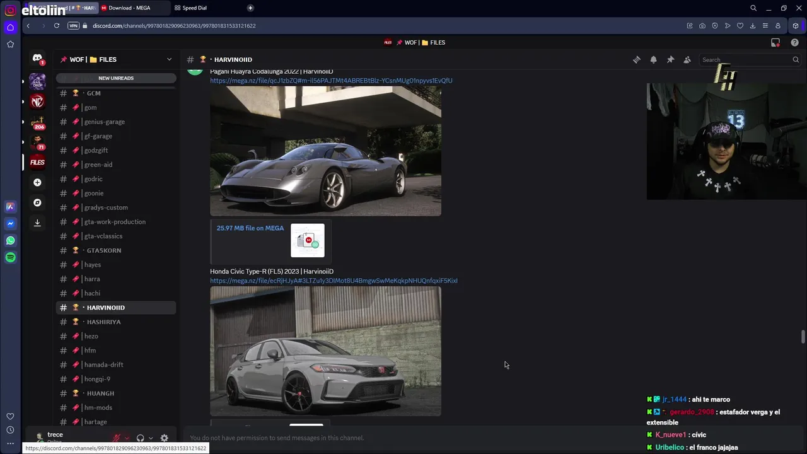Open Discover servers compass icon
Viewport: 807px width, 454px height.
[37, 202]
